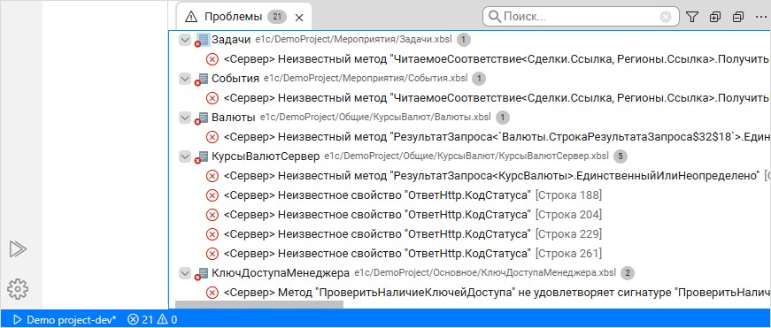Close the Проблемы tab

click(298, 19)
